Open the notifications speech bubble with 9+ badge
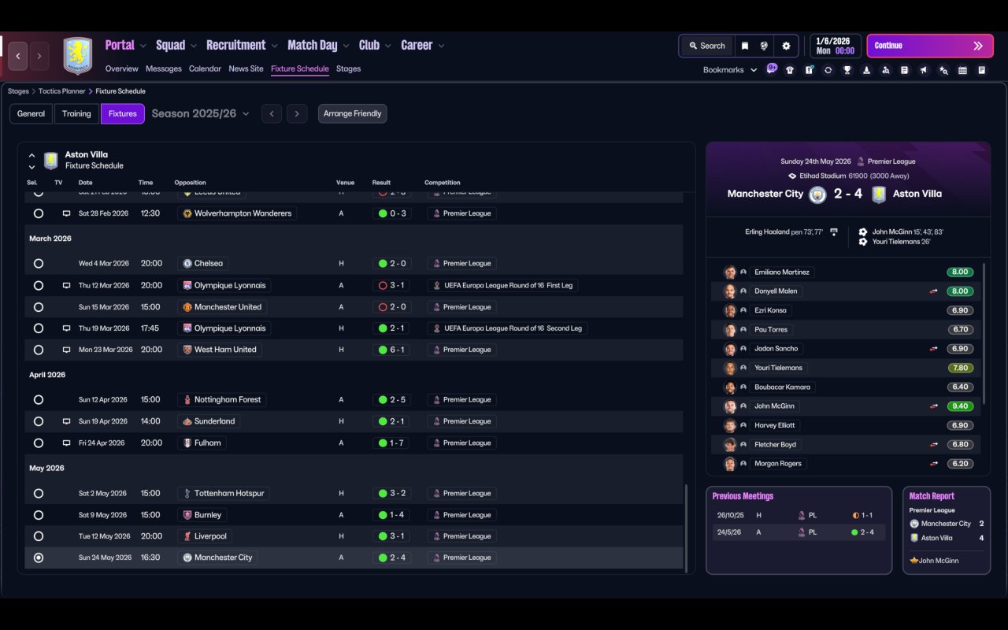Image resolution: width=1008 pixels, height=630 pixels. pos(772,69)
